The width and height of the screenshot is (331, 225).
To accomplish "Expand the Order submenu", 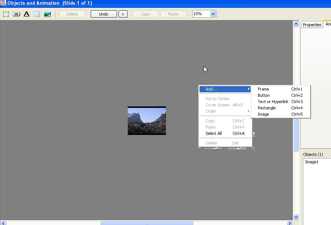I will (x=225, y=111).
